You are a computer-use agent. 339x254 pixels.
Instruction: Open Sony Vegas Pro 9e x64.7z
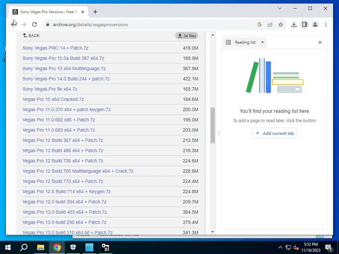50,89
